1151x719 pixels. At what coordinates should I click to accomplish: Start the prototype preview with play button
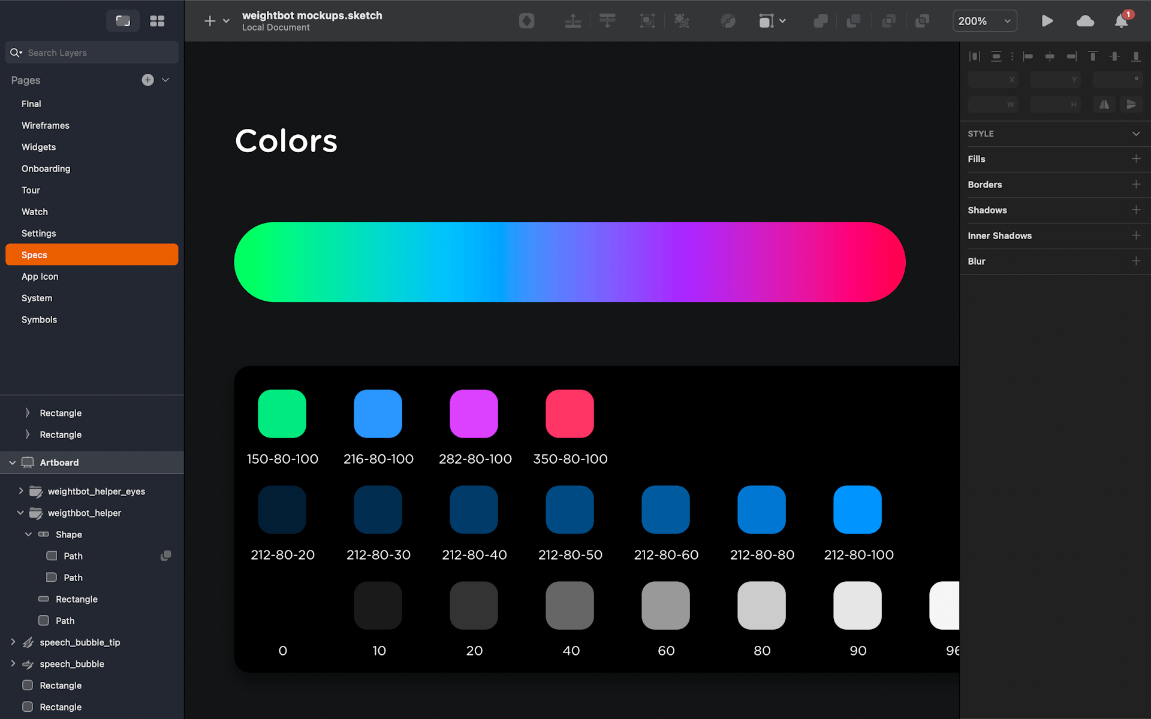1047,21
